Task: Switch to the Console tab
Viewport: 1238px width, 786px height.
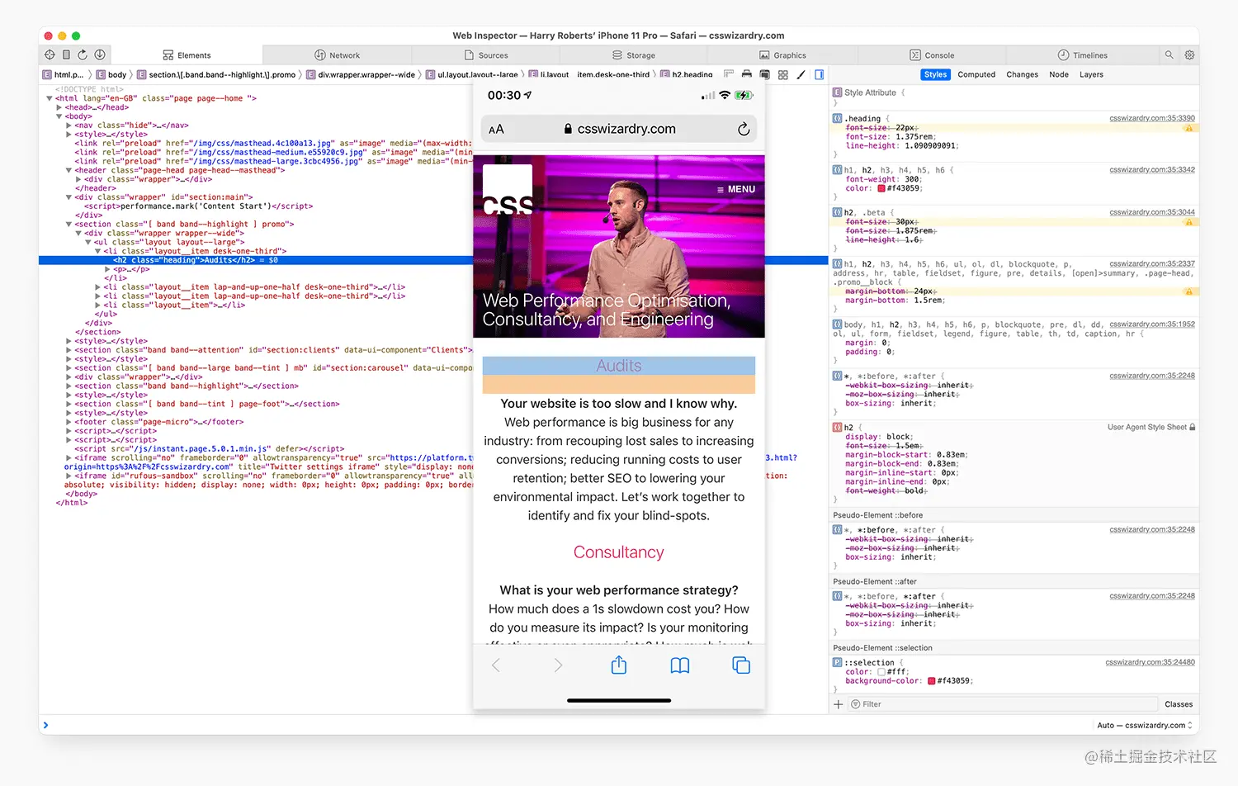Action: click(x=932, y=55)
